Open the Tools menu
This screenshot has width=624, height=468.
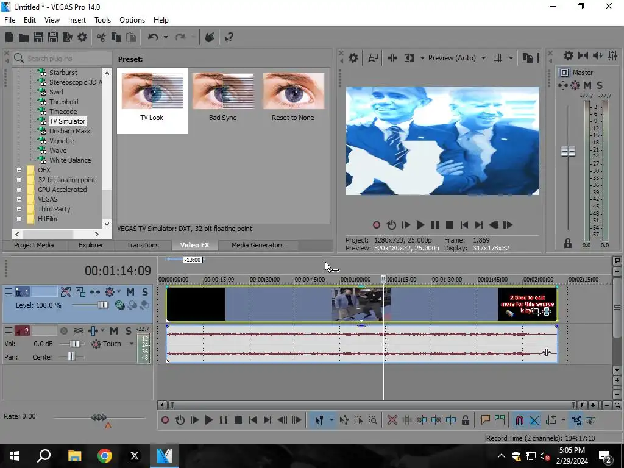pyautogui.click(x=102, y=20)
